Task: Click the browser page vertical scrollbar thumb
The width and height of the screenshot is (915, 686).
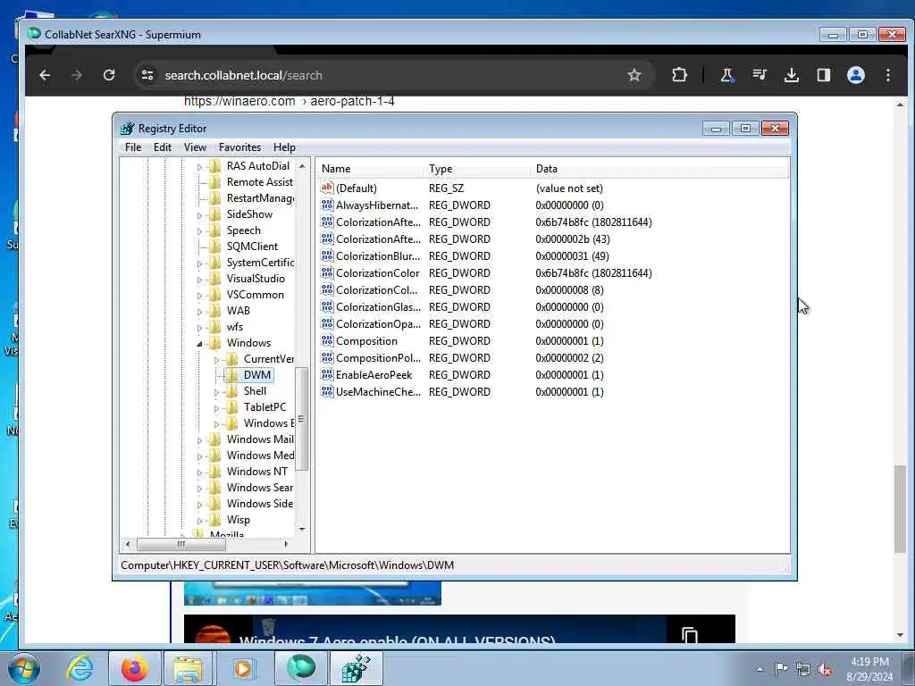Action: [x=900, y=509]
